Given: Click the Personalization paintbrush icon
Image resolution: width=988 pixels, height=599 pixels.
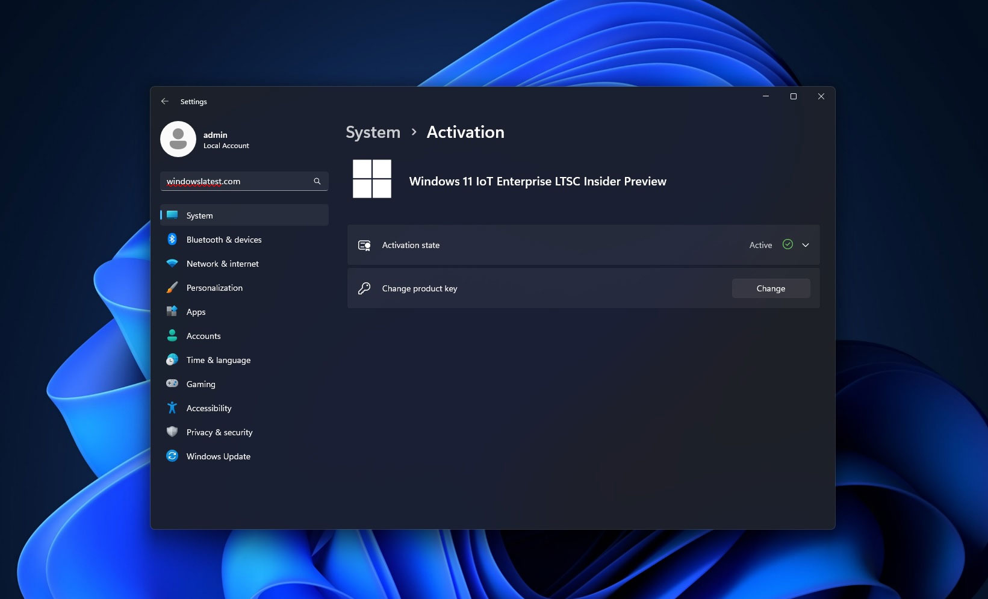Looking at the screenshot, I should pos(172,287).
